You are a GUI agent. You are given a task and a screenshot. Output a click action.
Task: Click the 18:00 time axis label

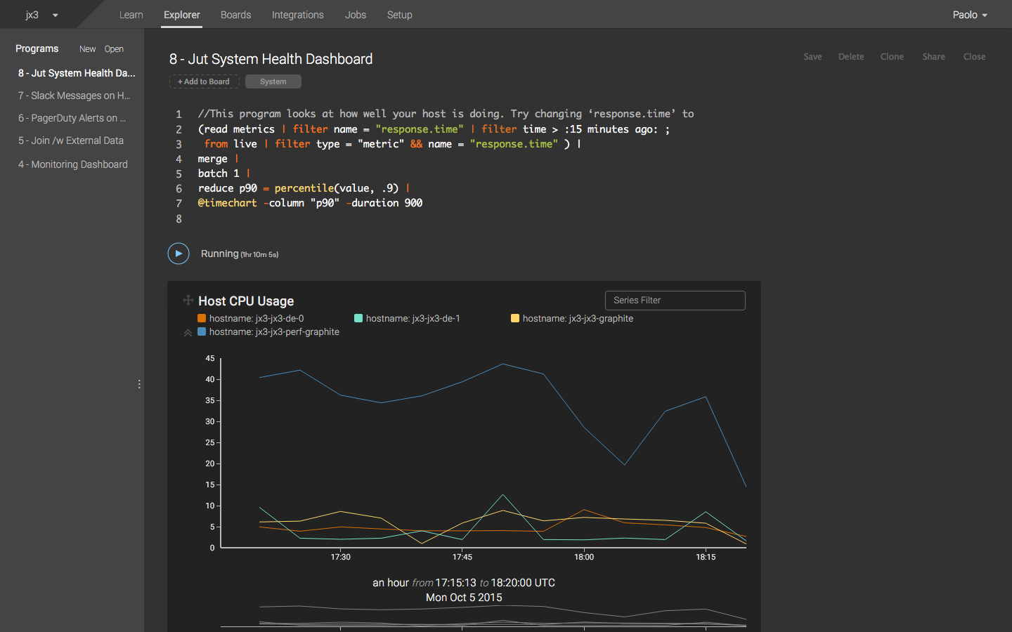584,557
